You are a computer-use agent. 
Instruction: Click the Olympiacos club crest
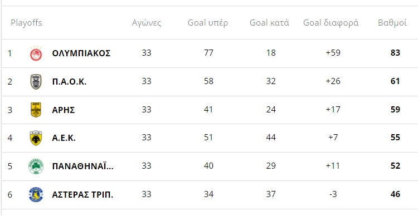tap(36, 53)
